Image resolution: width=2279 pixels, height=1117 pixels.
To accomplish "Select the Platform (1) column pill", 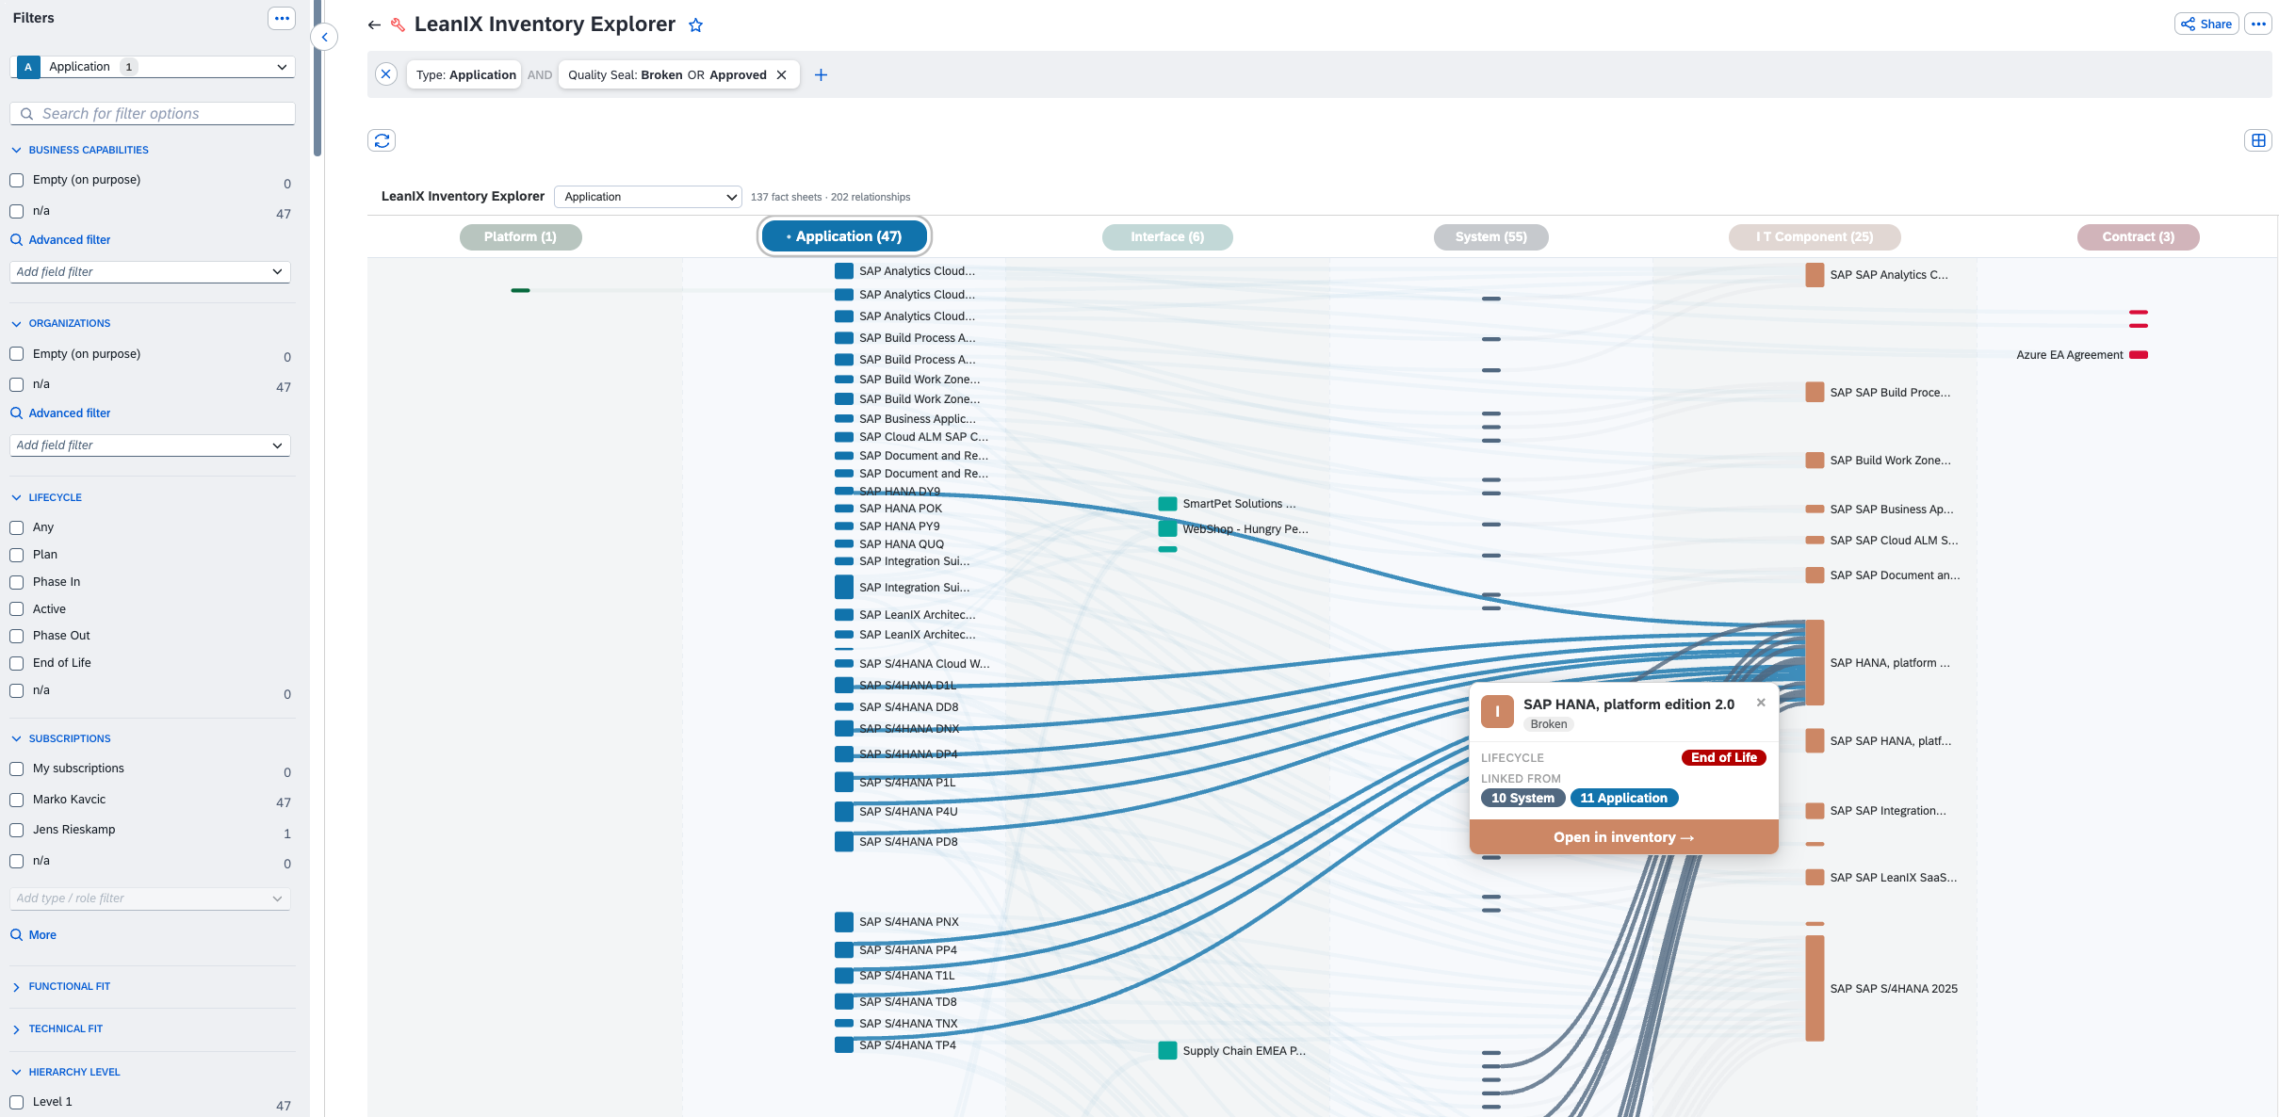I will 520,236.
